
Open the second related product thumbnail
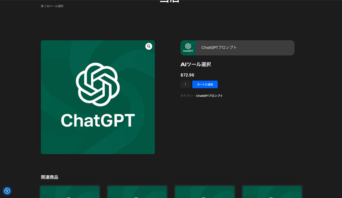(137, 192)
